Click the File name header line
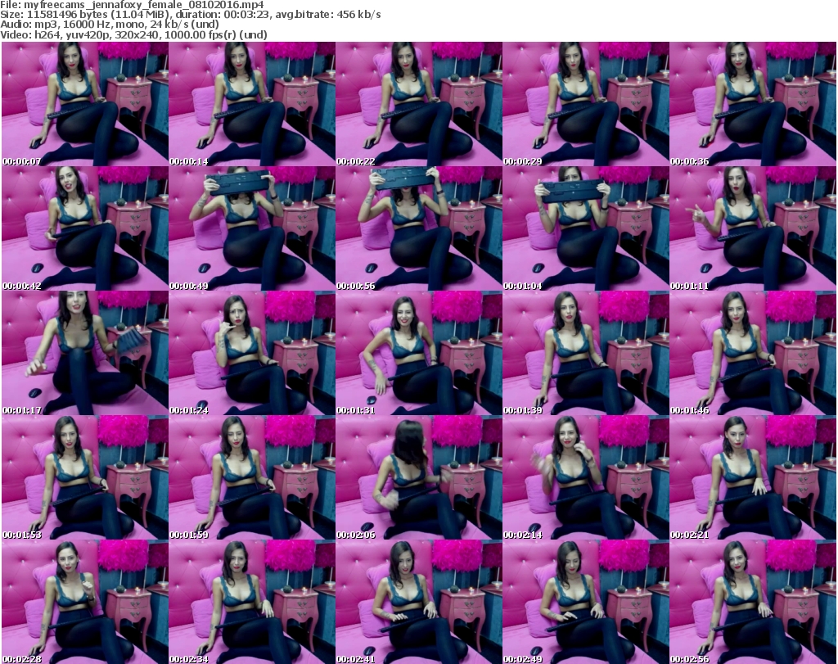Screen dimensions: 838x664 coord(132,5)
